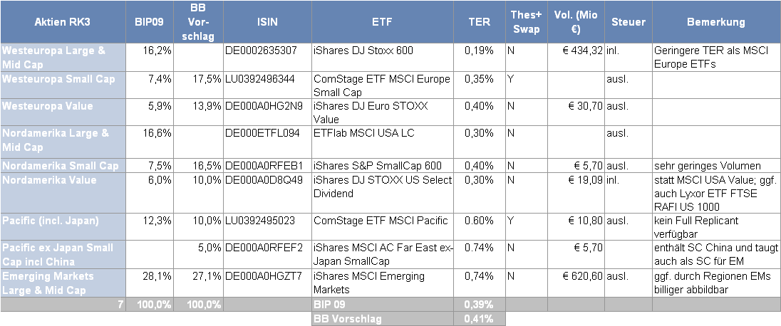Select the "Thes+ Swap" header cell

525,22
